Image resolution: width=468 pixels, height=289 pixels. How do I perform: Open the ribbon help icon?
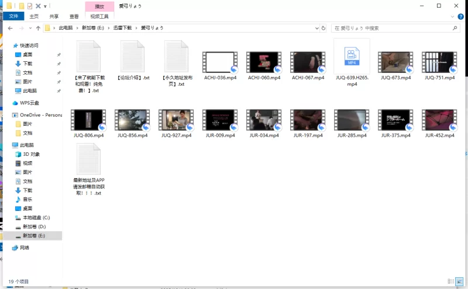click(x=462, y=17)
